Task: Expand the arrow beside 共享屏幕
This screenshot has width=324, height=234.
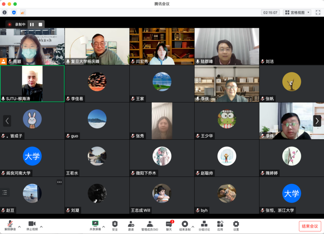Action: [104, 227]
